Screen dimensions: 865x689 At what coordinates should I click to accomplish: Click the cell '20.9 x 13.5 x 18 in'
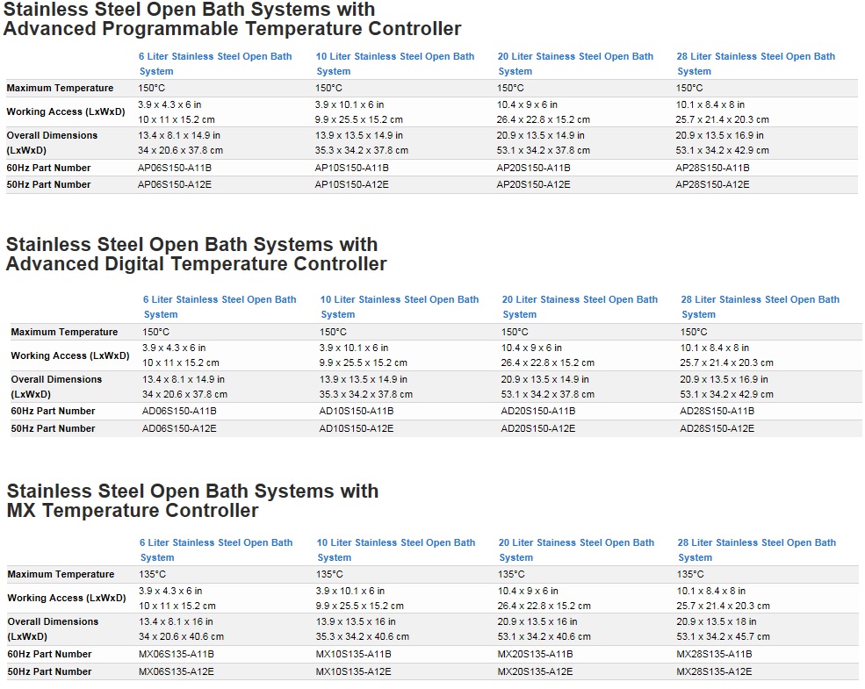pyautogui.click(x=717, y=621)
